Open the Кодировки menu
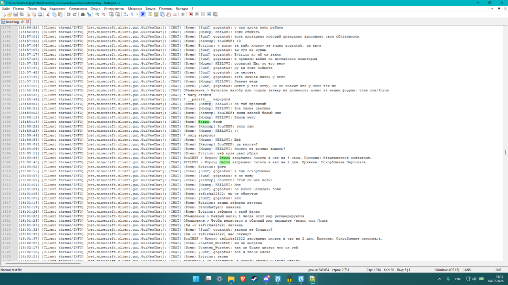 pos(57,9)
